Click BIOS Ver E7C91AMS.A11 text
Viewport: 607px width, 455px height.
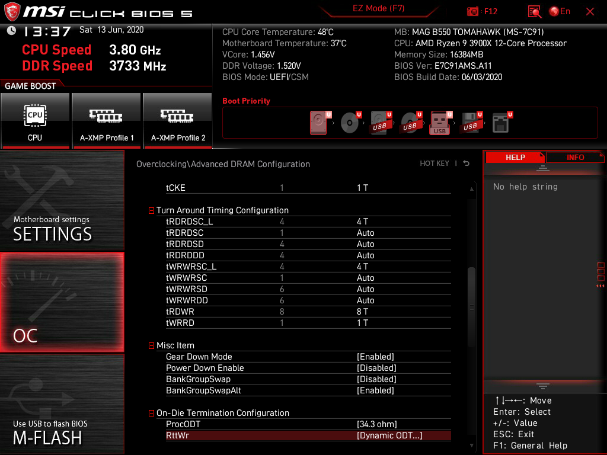coord(443,66)
